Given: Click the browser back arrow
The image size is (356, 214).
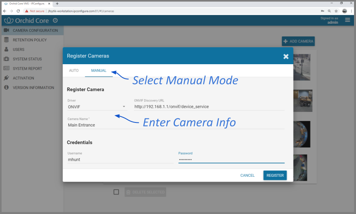Looking at the screenshot, I should click(x=5, y=11).
